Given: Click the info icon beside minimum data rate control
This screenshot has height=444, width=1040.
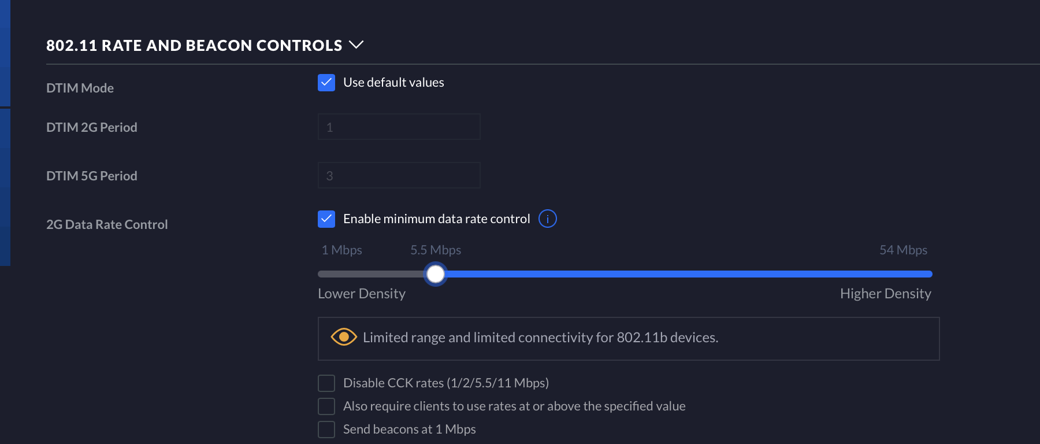Looking at the screenshot, I should pos(547,219).
